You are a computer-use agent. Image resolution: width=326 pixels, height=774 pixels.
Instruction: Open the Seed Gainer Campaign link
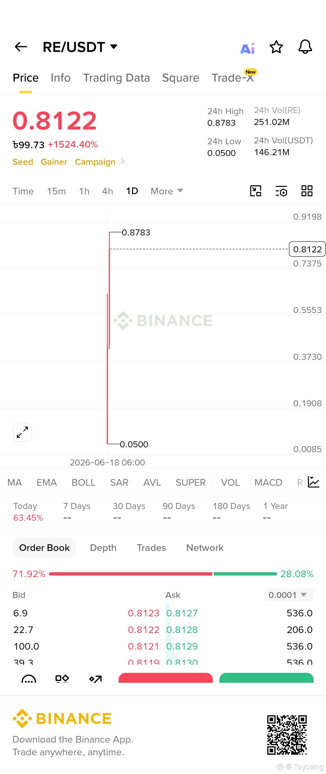[x=68, y=162]
